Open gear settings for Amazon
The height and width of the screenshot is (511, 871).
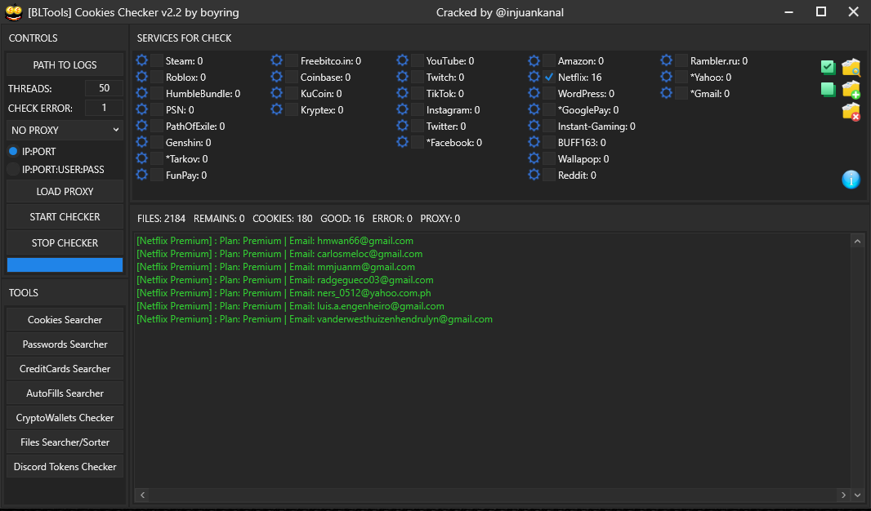point(534,60)
